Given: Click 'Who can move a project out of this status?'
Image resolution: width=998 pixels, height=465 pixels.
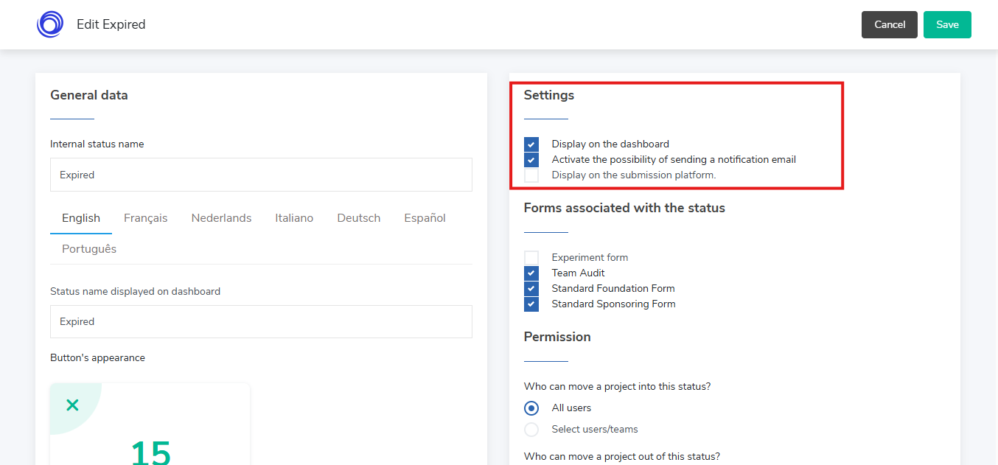Looking at the screenshot, I should pyautogui.click(x=622, y=456).
